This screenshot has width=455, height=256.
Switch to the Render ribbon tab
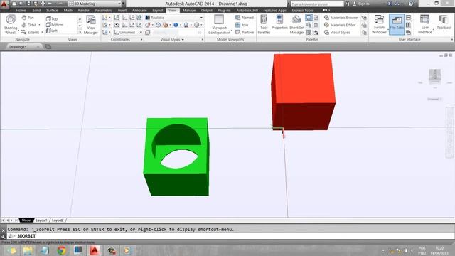coord(84,10)
